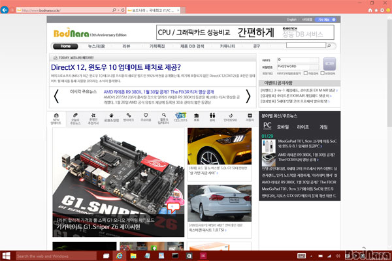
Task: Open the Windows Start button
Action: 6,256
